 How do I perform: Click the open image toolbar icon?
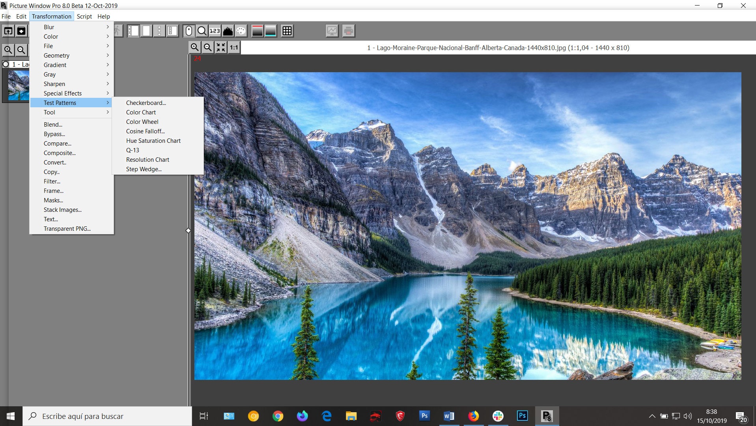coord(8,31)
